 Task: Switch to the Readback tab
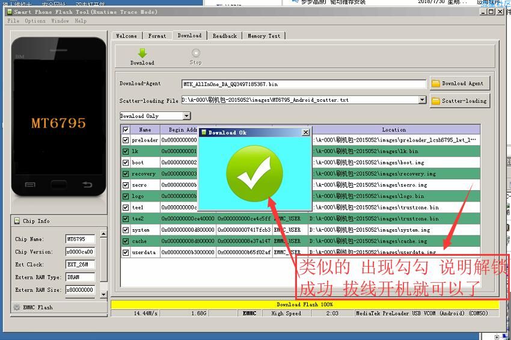[x=225, y=36]
